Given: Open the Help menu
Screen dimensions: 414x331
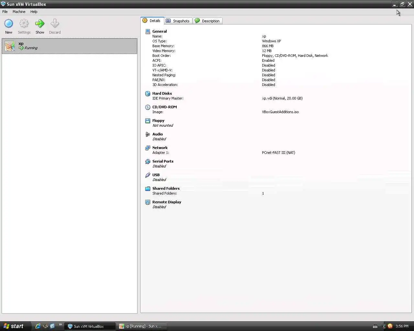Looking at the screenshot, I should pos(34,12).
